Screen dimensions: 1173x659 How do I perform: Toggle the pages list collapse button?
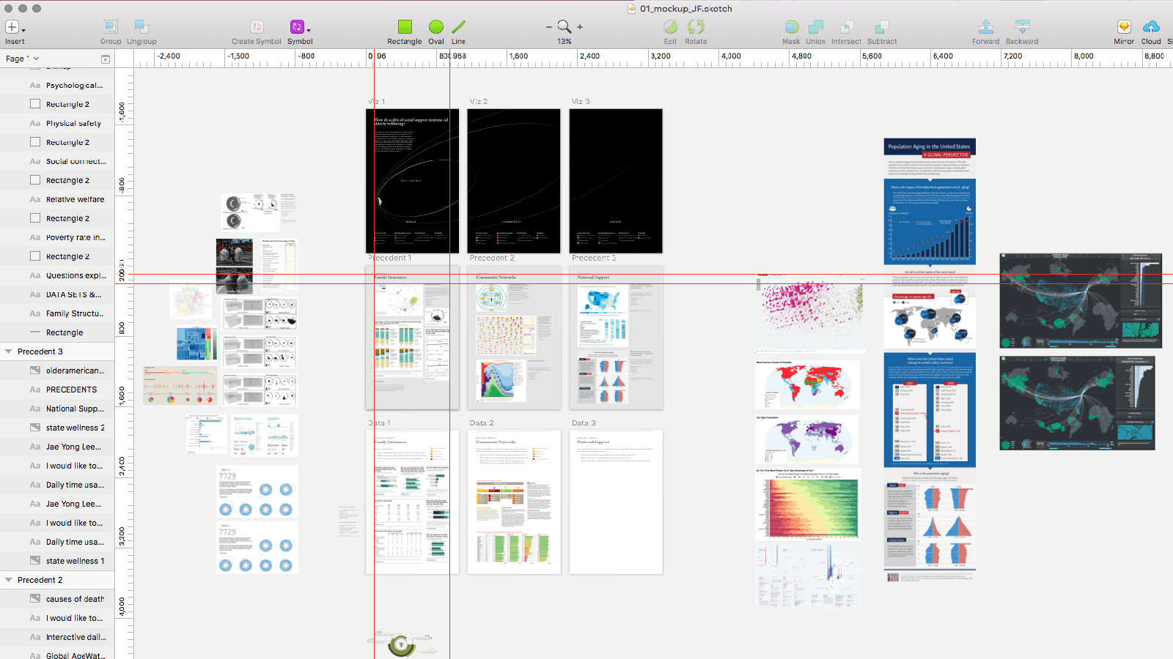pyautogui.click(x=105, y=59)
